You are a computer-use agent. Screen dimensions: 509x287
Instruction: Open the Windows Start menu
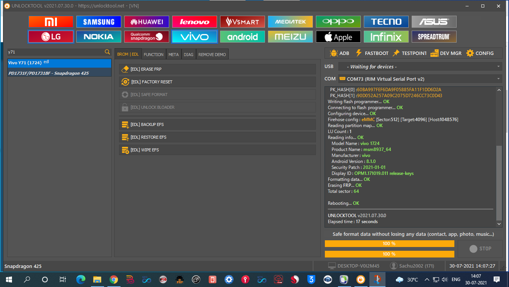pyautogui.click(x=9, y=279)
